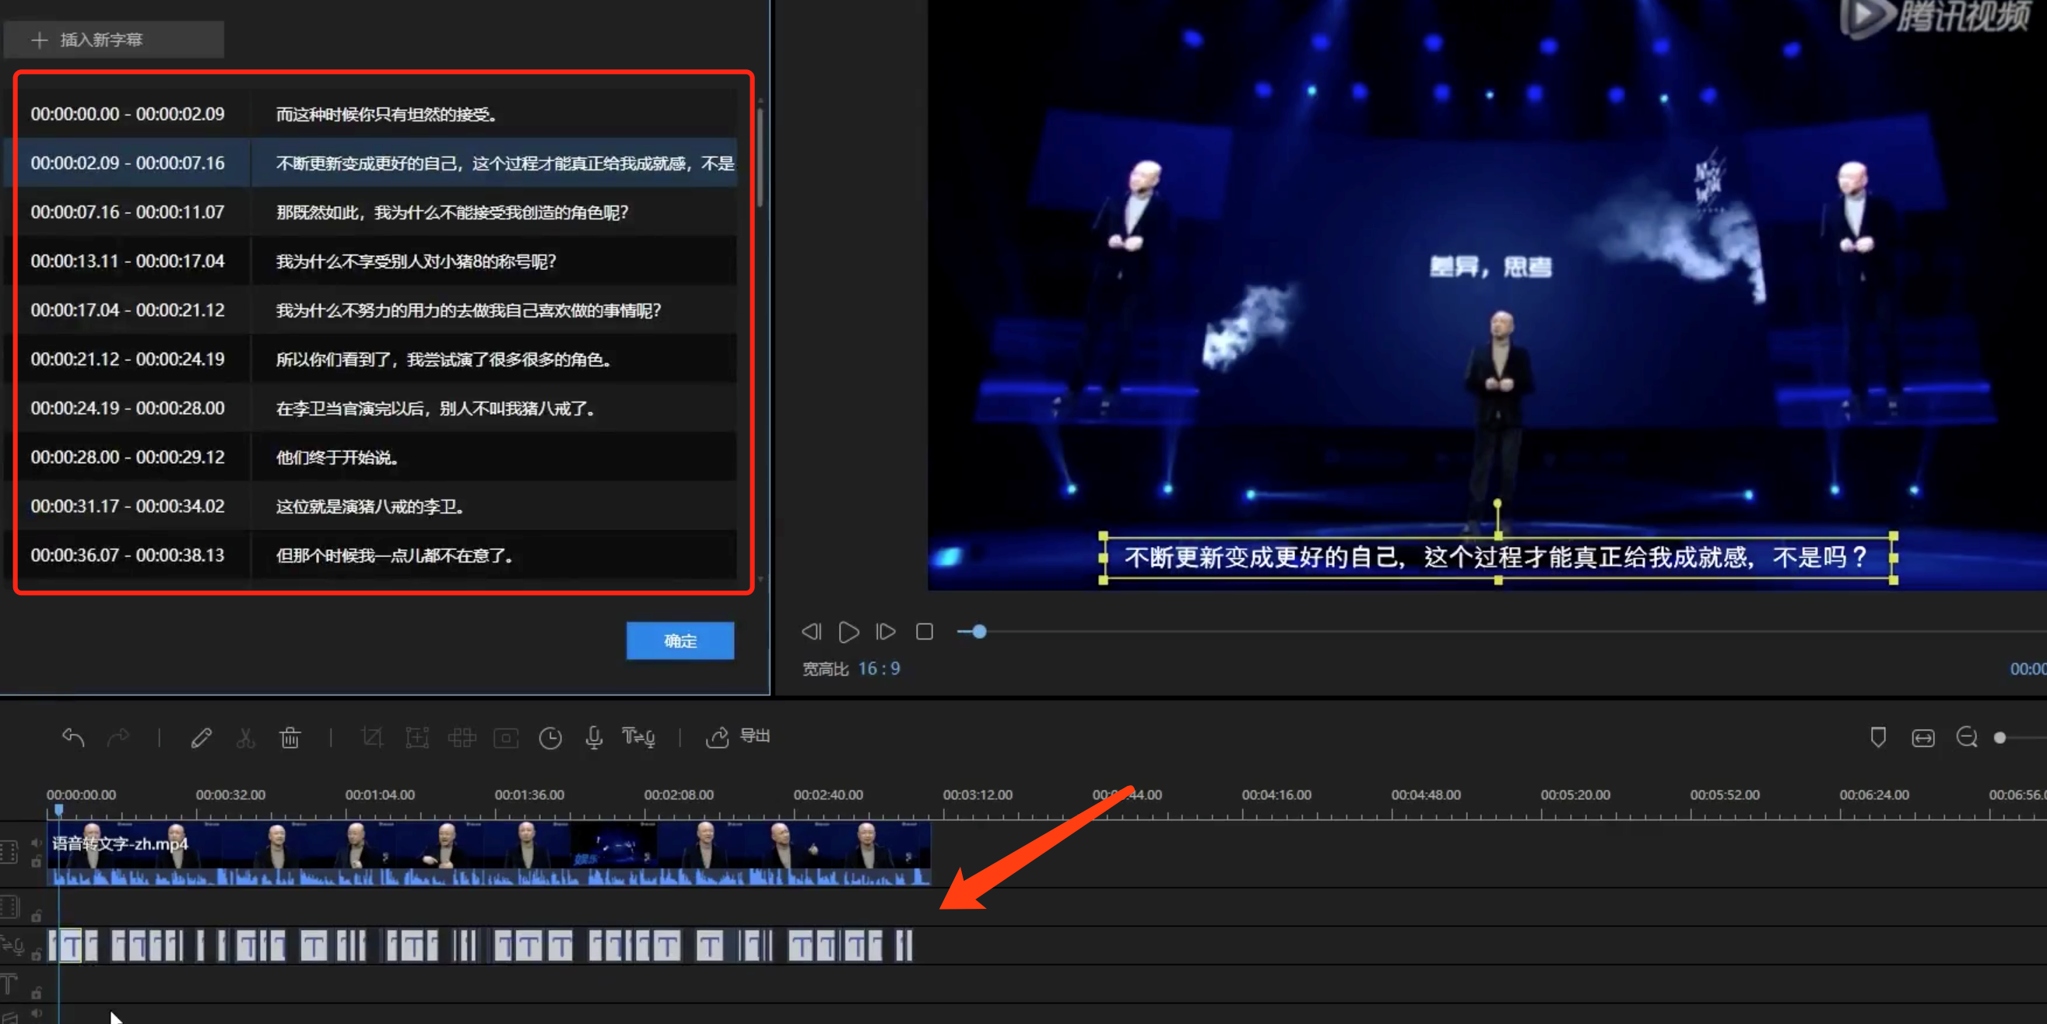Click the subtitle list scrollbar
The width and height of the screenshot is (2047, 1024).
tap(760, 156)
